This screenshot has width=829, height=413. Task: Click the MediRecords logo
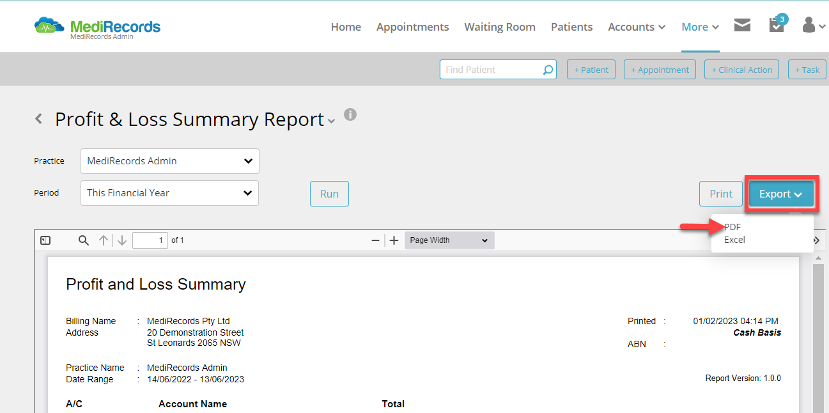97,28
